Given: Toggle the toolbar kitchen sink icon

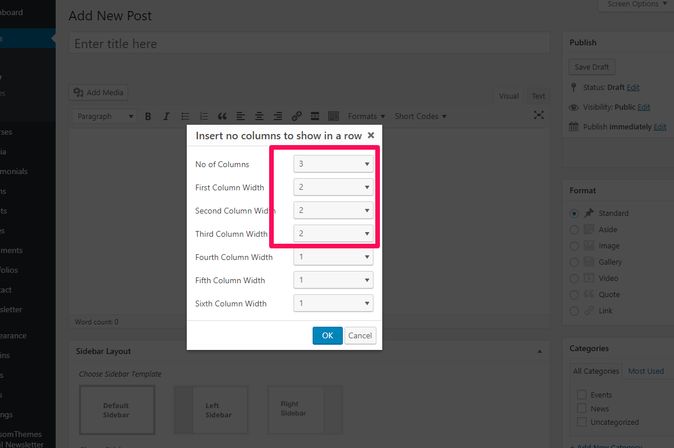Looking at the screenshot, I should pos(334,116).
